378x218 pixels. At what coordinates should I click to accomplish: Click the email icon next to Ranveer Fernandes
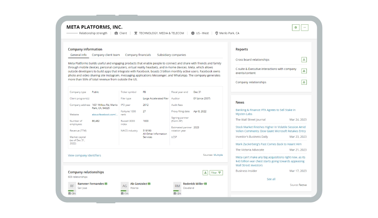(x=106, y=184)
